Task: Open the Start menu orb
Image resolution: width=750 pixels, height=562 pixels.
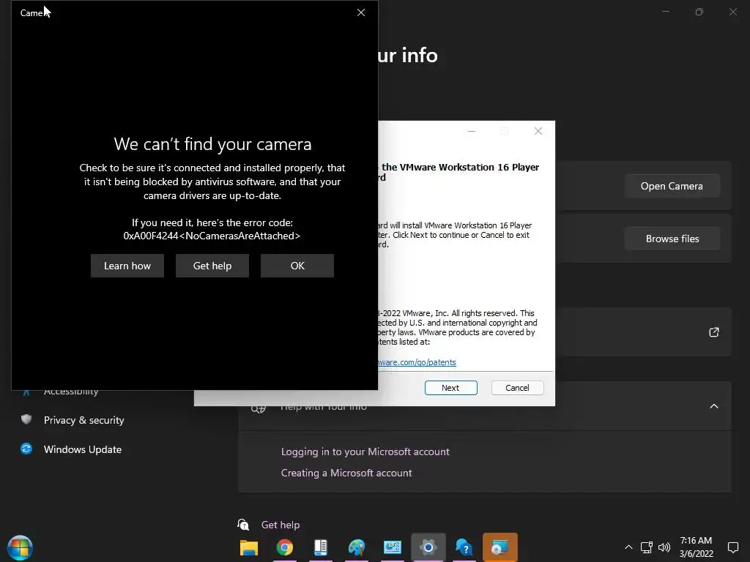Action: tap(20, 547)
